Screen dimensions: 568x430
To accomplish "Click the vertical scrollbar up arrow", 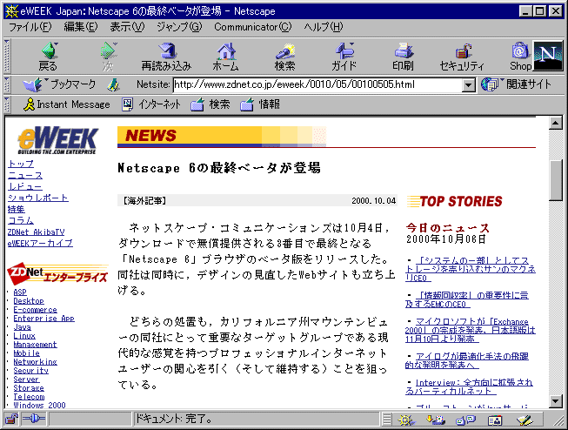I will pyautogui.click(x=555, y=123).
